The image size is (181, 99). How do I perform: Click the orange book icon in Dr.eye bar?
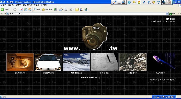coord(139,2)
